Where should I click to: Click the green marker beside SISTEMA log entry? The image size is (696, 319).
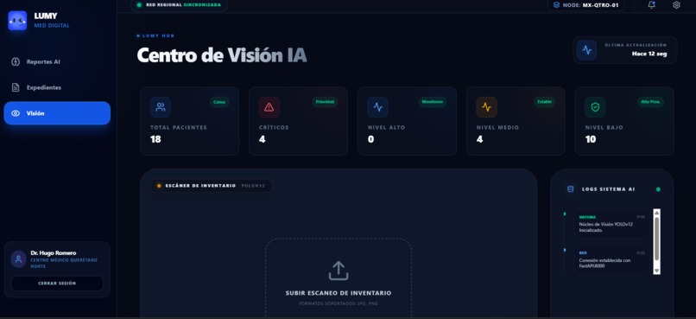tap(565, 214)
